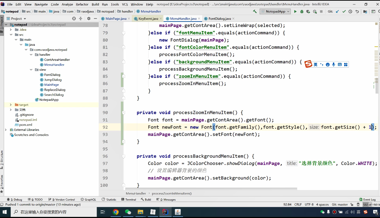Switch to KeyEvent.java tab
380x218 pixels.
click(x=148, y=18)
